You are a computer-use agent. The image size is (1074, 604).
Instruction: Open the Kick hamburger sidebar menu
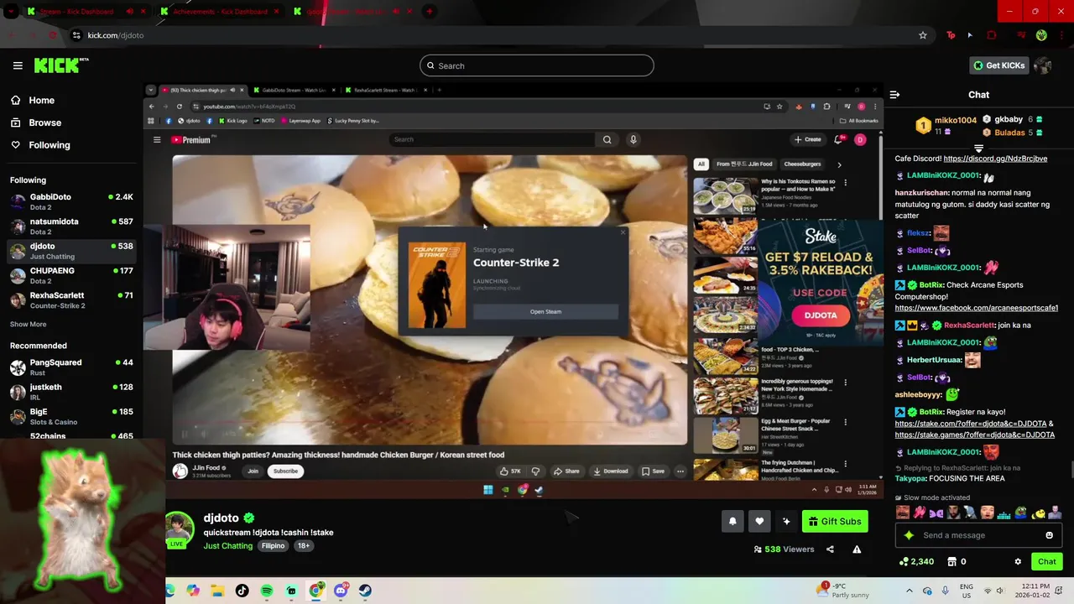[x=18, y=65]
